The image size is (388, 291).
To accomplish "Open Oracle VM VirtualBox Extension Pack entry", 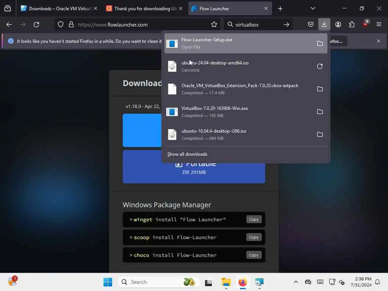I will 246,89.
